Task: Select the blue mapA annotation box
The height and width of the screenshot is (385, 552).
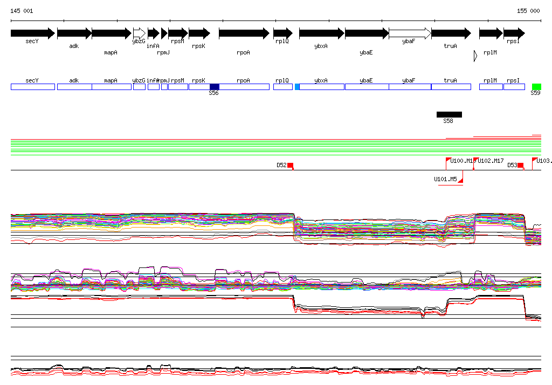Action: click(x=112, y=87)
